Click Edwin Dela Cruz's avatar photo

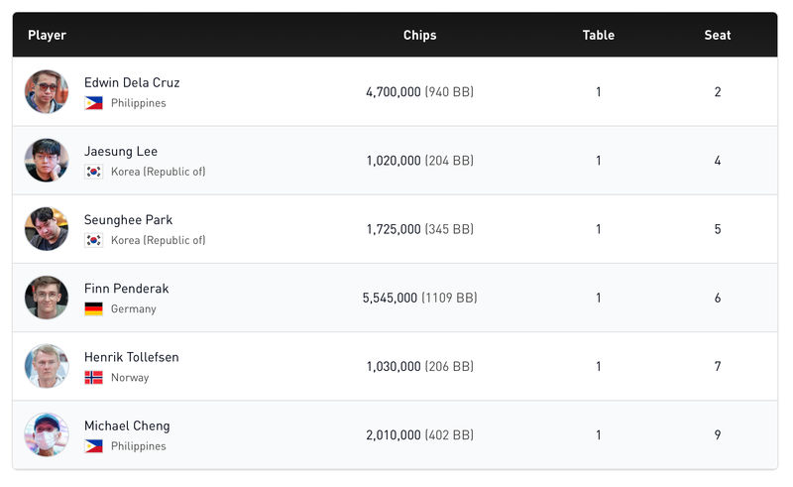[47, 91]
